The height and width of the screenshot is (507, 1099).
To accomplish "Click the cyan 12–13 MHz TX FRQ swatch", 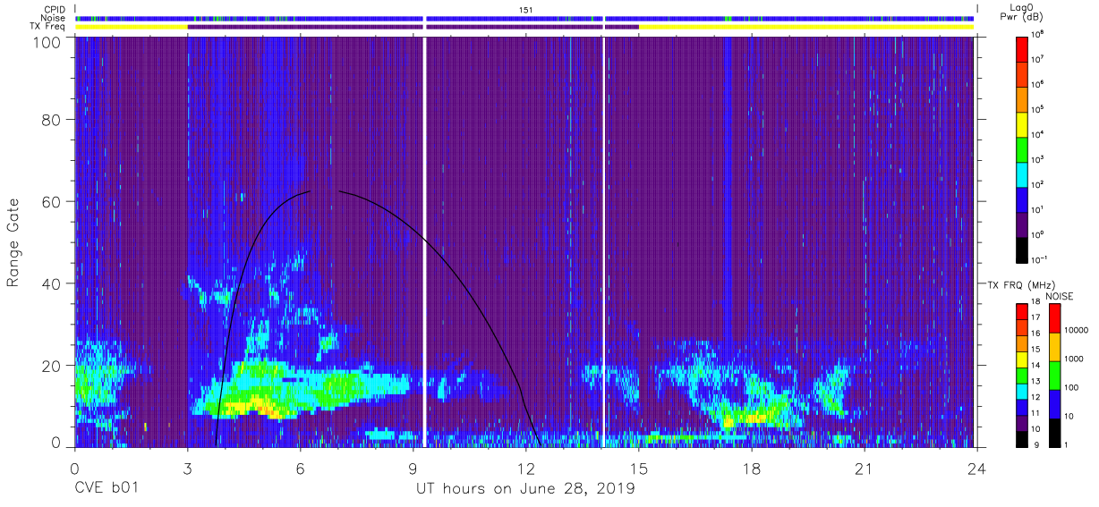I will pos(1022,391).
